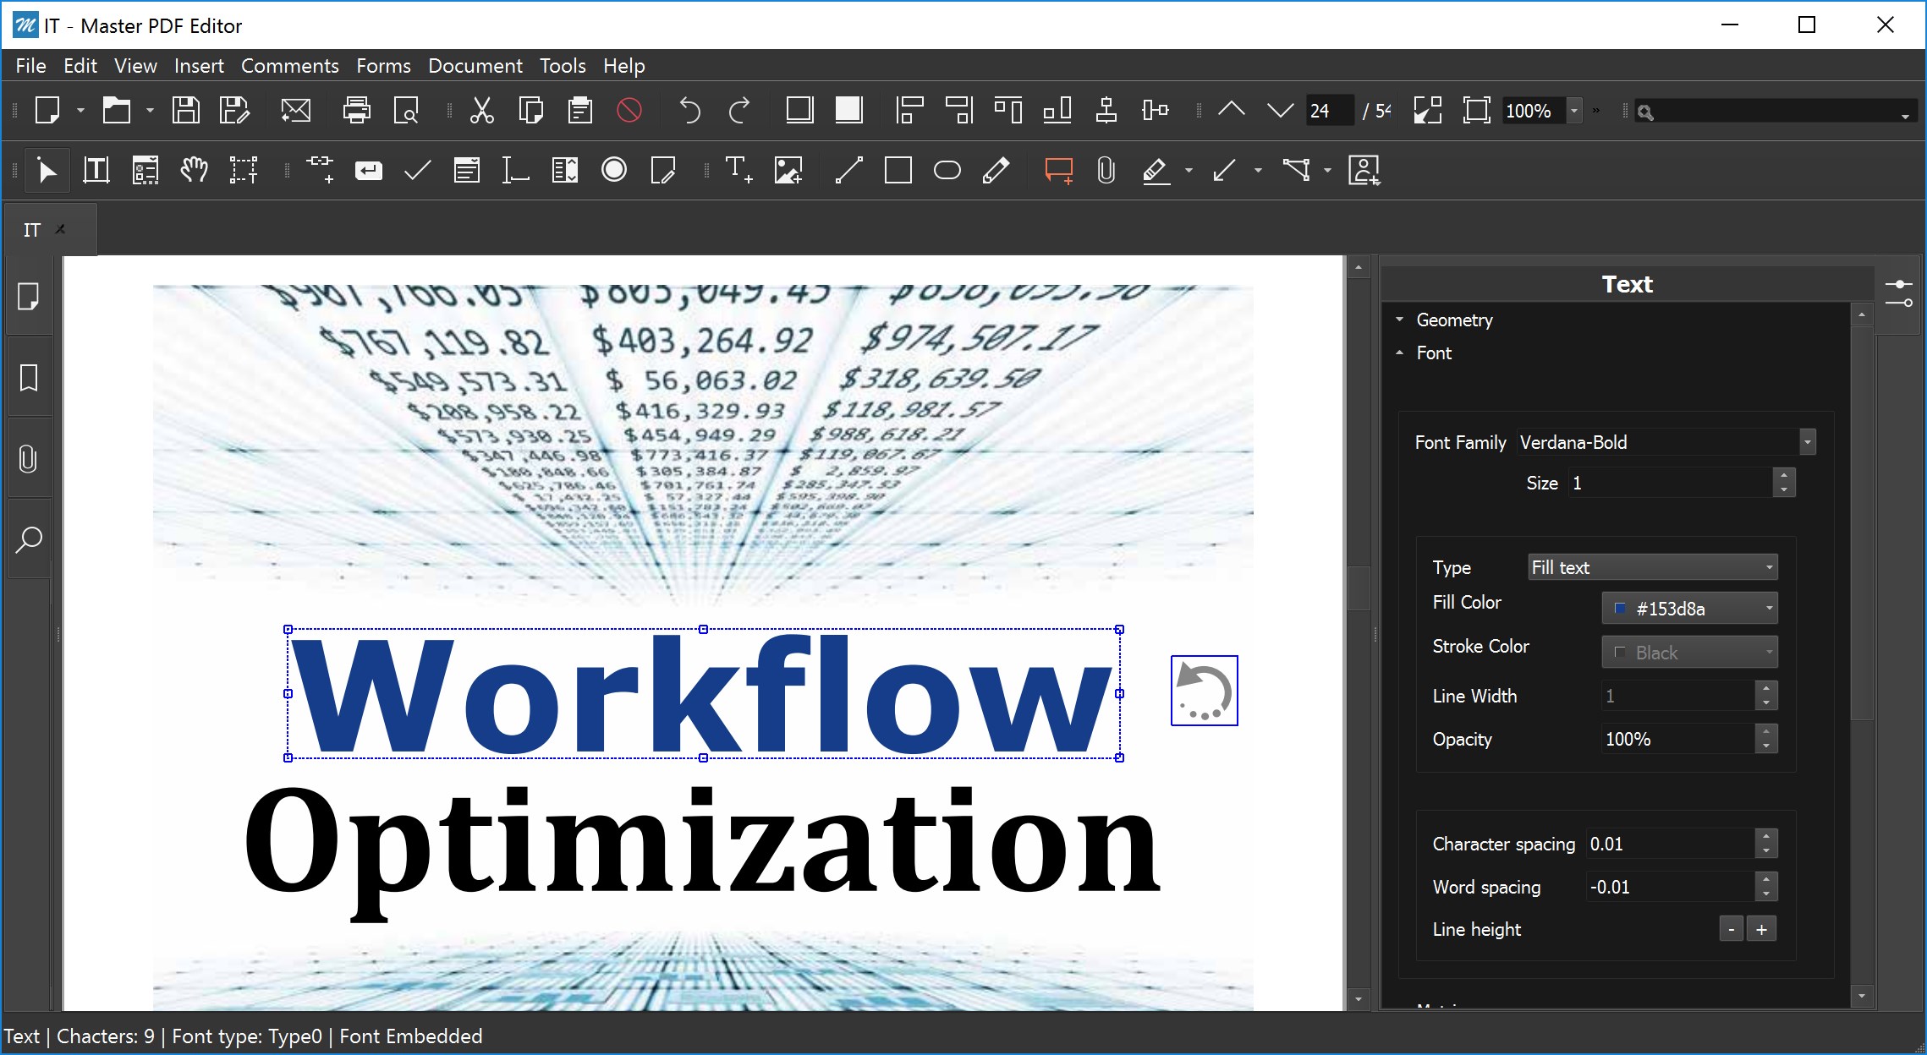Choose the Pencil drawing tool

pos(996,170)
